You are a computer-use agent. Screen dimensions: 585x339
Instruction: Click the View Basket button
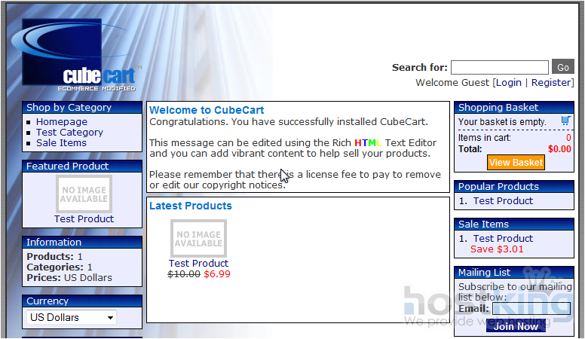coord(515,162)
